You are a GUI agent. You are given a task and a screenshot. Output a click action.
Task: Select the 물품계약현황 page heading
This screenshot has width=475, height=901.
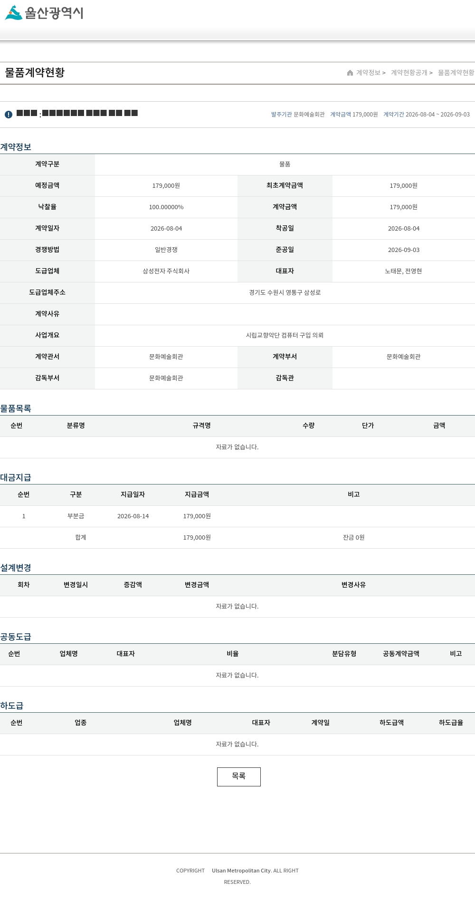pyautogui.click(x=35, y=72)
